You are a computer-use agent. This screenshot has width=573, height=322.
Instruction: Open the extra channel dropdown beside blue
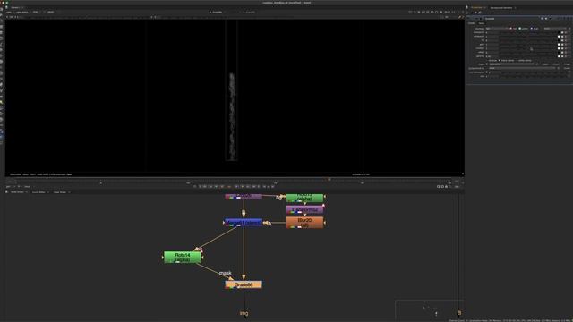coord(555,29)
